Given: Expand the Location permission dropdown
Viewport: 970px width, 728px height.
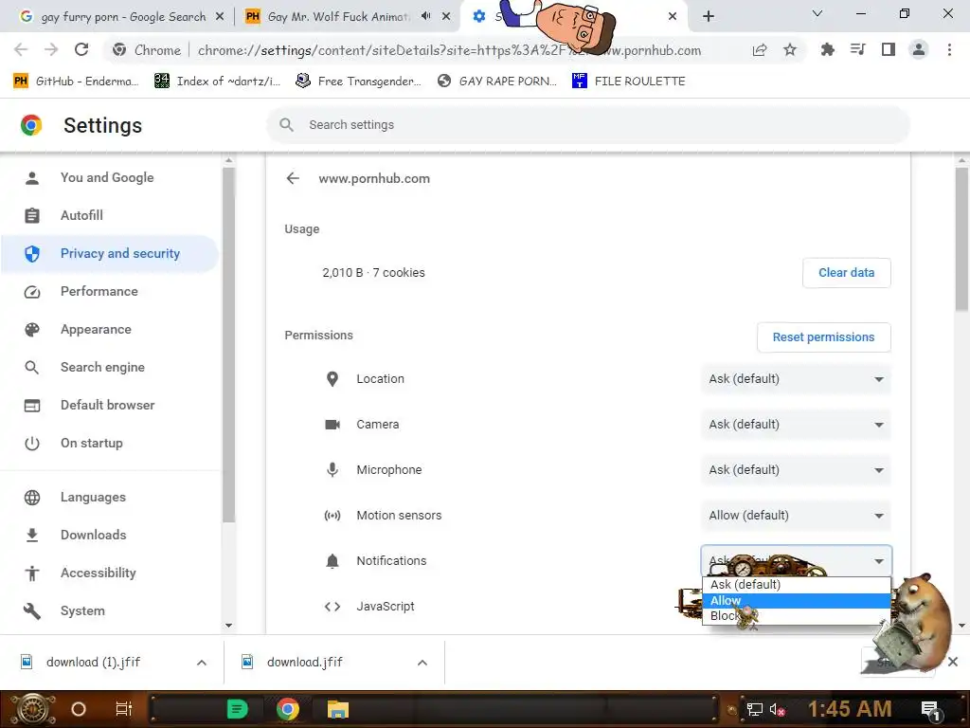Looking at the screenshot, I should pyautogui.click(x=796, y=379).
